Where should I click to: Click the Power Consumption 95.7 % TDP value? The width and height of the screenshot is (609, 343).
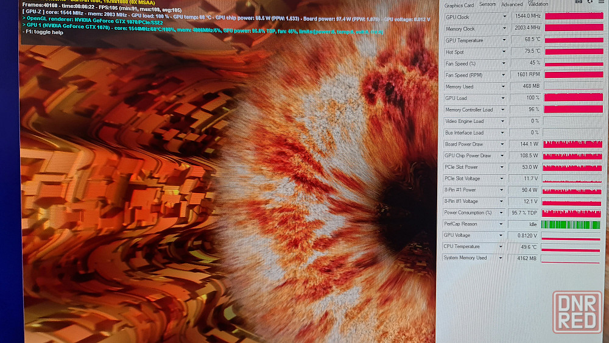(525, 213)
